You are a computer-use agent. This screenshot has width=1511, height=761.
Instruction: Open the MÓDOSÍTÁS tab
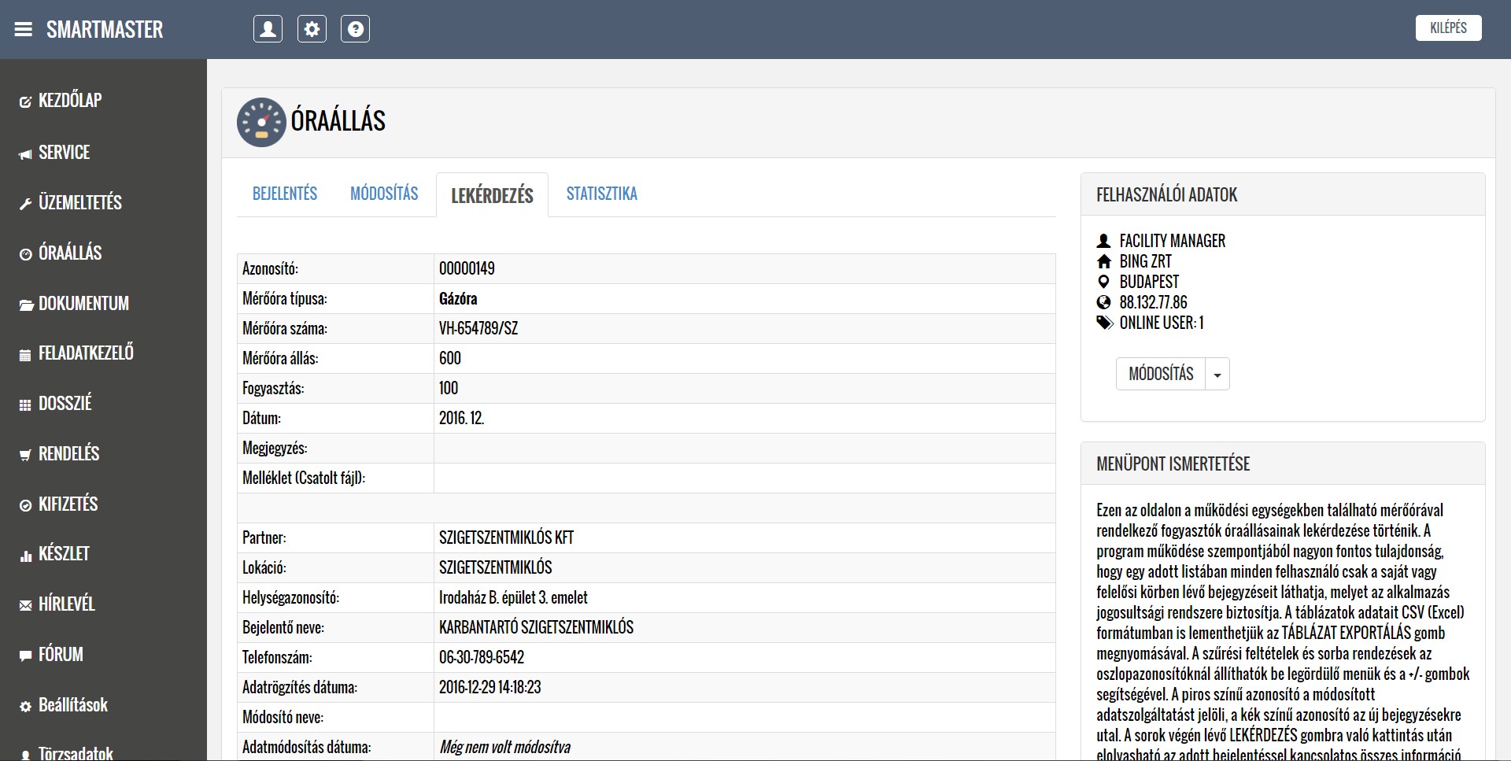click(384, 194)
